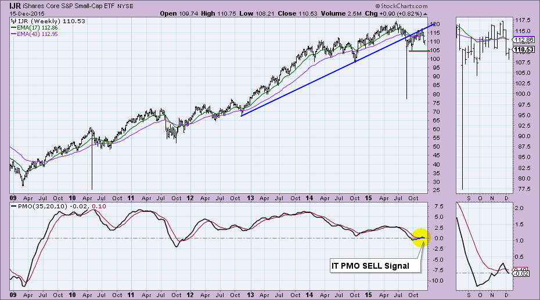Click the IJR (Weekly) 110.53 legend entry
Image resolution: width=540 pixels, height=300 pixels.
[x=51, y=21]
